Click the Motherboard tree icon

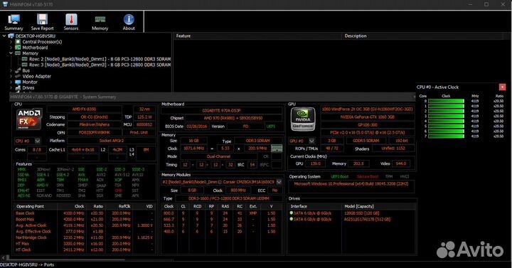point(18,48)
